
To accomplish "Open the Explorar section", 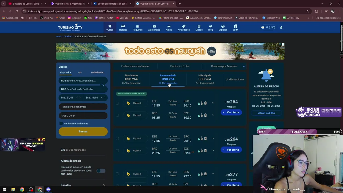I will (223, 28).
